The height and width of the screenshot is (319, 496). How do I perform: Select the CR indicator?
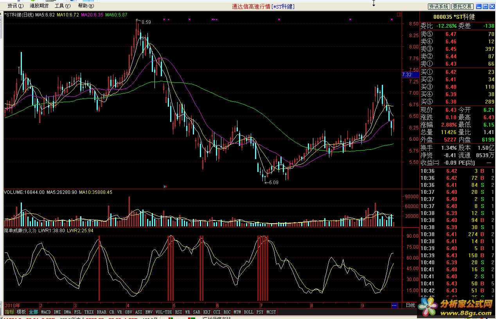coord(112,312)
